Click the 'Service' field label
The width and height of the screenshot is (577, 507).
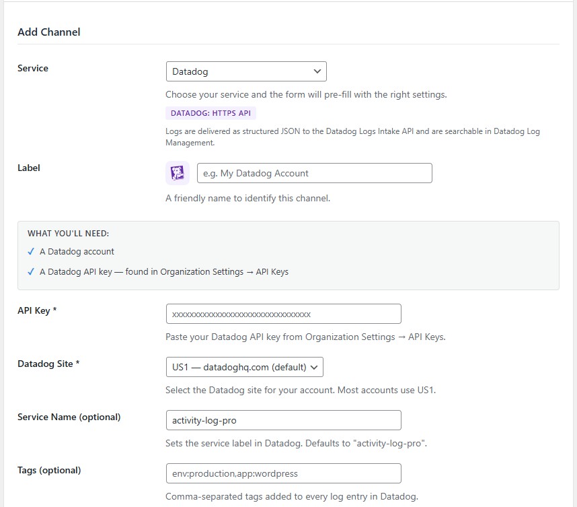(x=33, y=68)
